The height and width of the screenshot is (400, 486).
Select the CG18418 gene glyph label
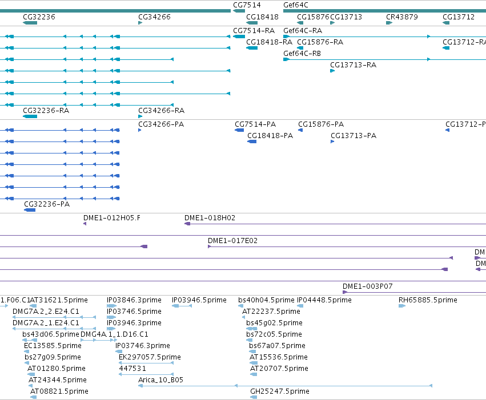[x=262, y=17]
